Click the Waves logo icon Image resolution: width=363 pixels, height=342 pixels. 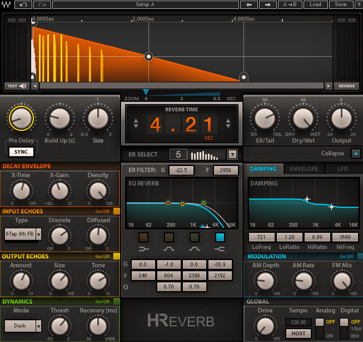[x=6, y=4]
